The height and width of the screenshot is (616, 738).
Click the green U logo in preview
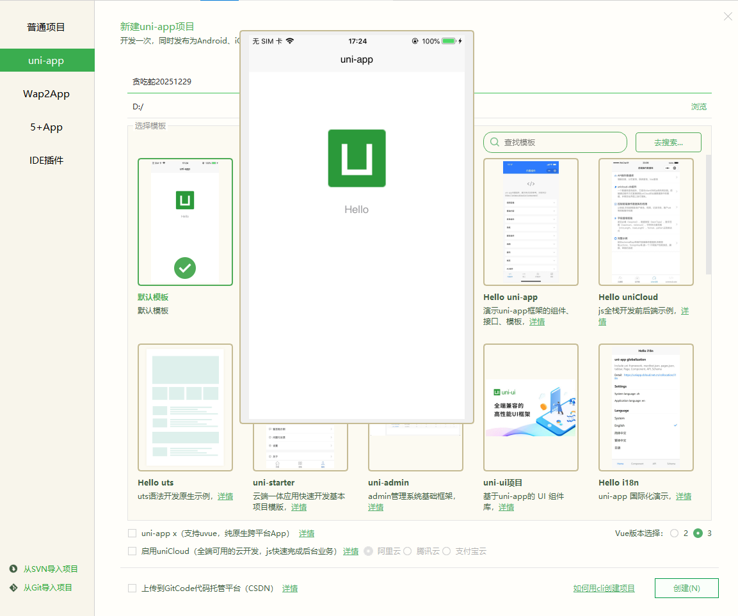[357, 158]
